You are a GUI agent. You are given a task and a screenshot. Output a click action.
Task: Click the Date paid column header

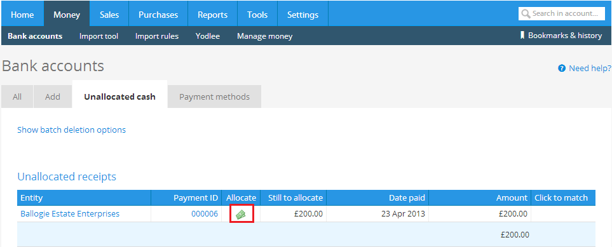377,198
